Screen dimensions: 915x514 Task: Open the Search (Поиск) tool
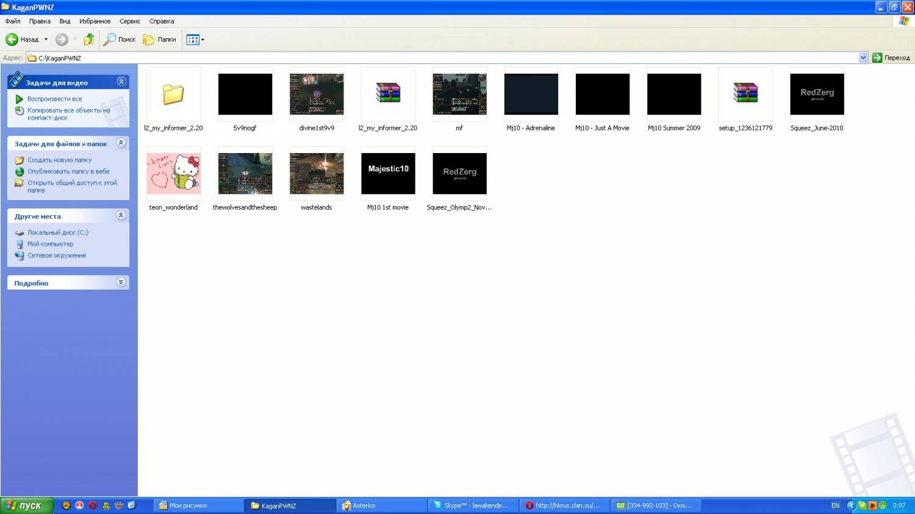point(120,40)
